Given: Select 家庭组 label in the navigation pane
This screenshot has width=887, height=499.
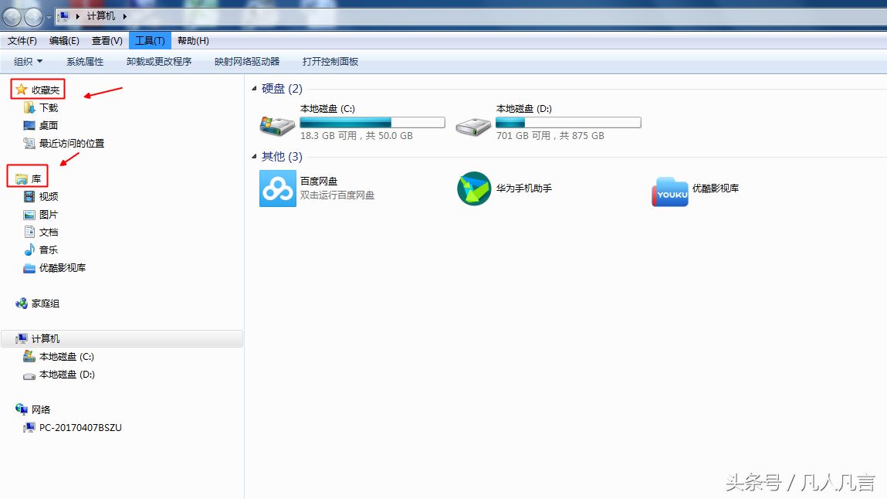Looking at the screenshot, I should click(46, 304).
